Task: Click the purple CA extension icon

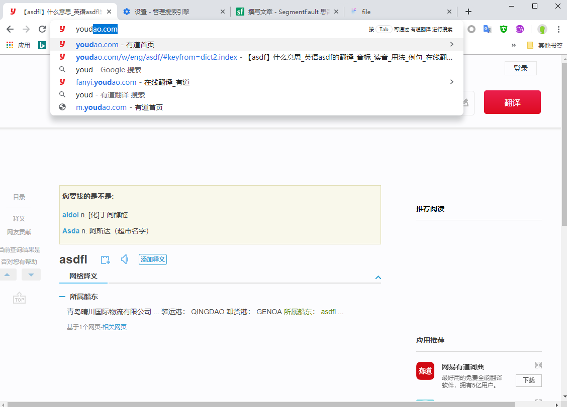Action: tap(520, 29)
